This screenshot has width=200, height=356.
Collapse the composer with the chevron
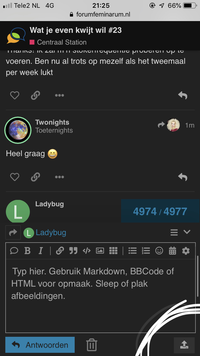point(187,232)
